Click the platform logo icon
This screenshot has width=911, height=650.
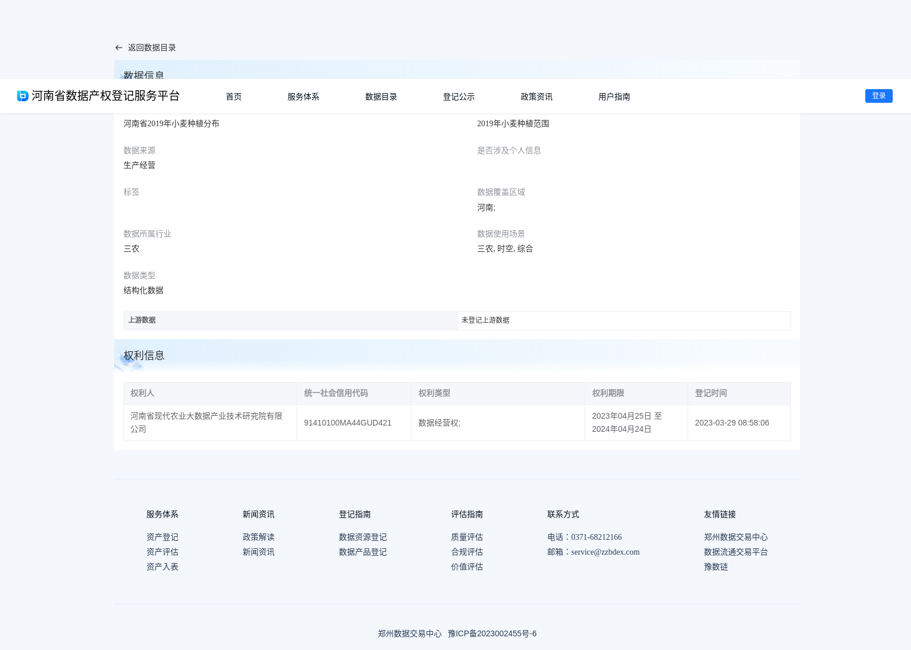23,96
